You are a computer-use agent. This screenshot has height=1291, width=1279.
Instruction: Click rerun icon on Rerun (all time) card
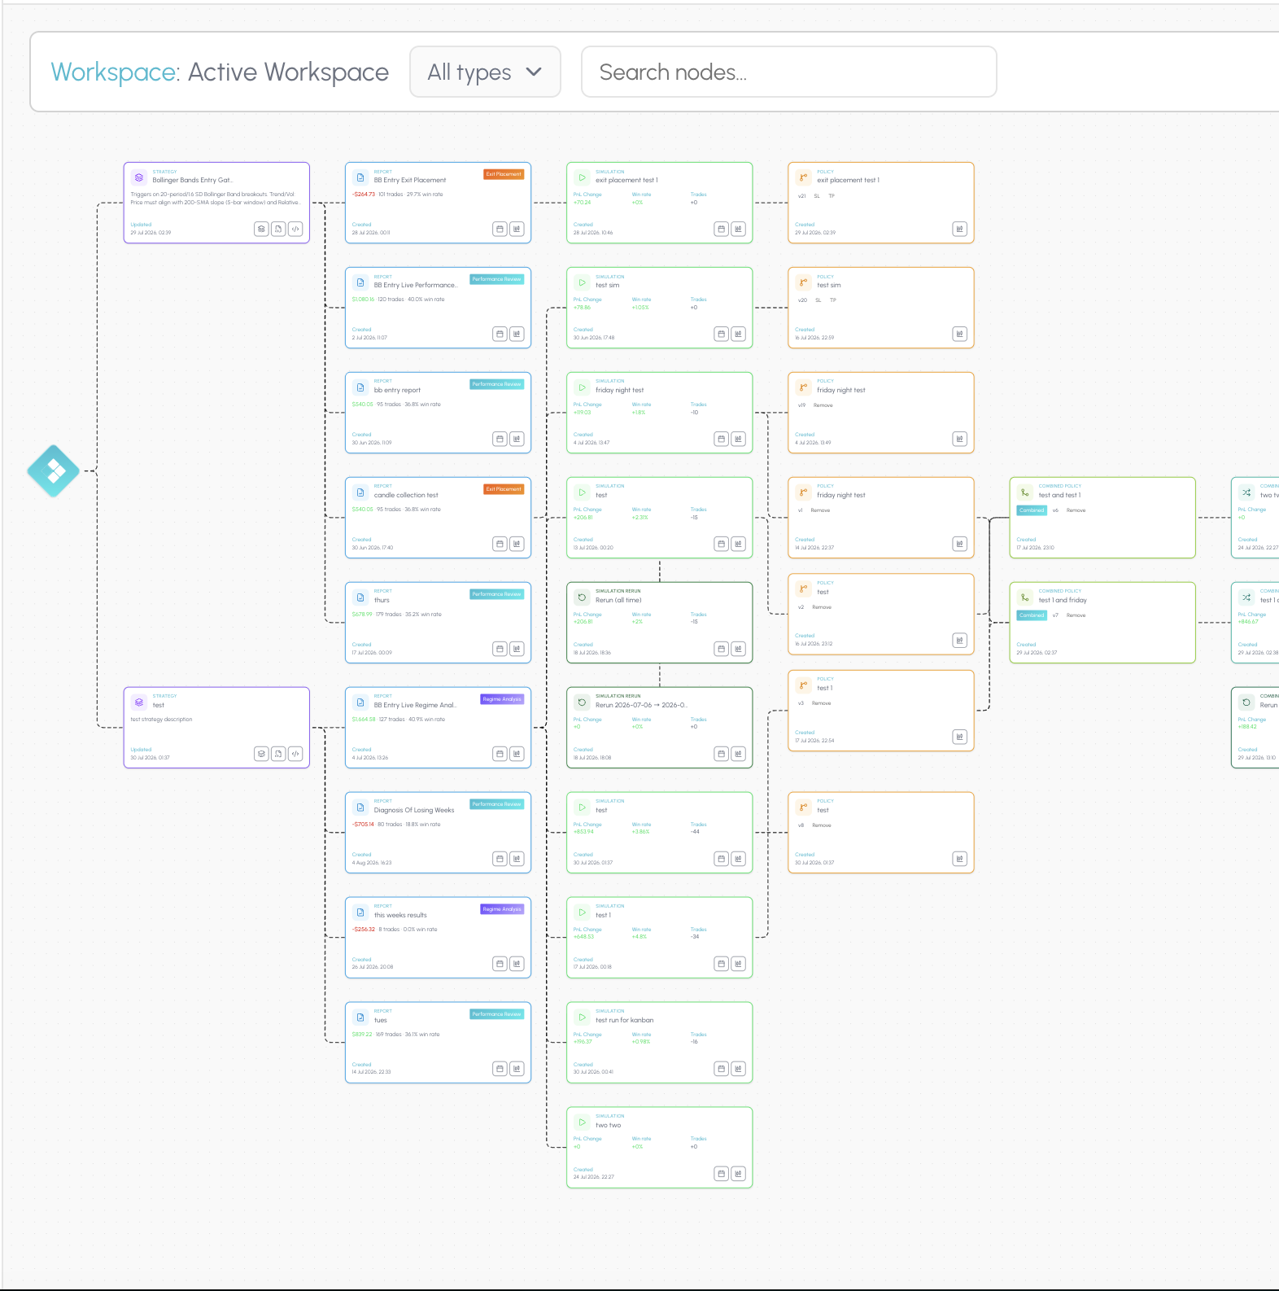pos(582,597)
